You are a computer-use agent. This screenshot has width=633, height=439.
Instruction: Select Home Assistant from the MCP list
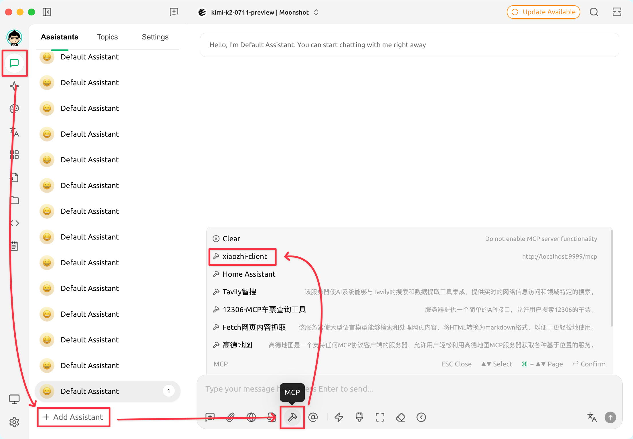249,274
